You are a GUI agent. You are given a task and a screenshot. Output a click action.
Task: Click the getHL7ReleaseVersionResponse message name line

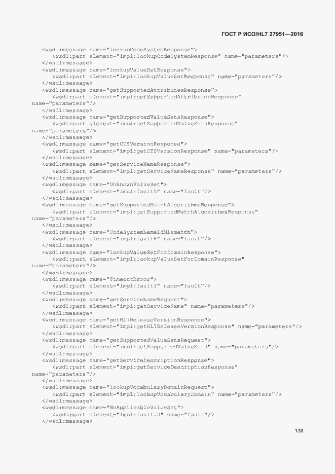126,320
